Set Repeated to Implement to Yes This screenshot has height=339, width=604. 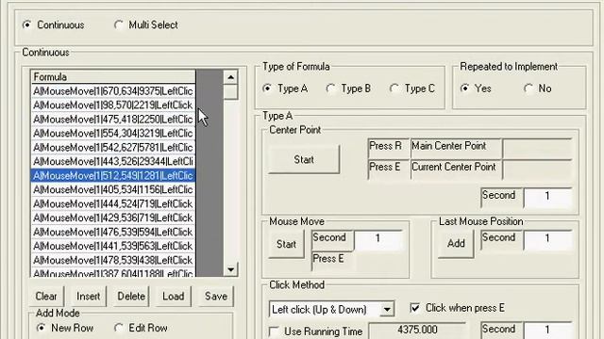464,89
